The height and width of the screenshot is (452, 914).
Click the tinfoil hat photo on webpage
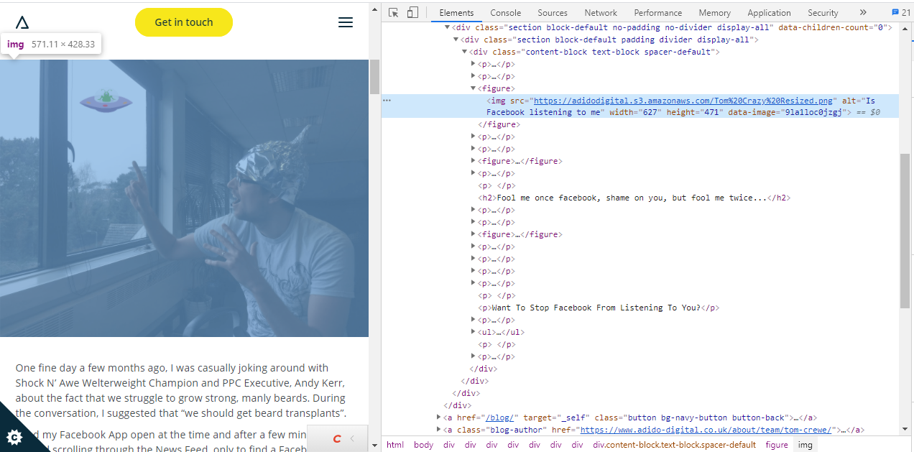coord(184,198)
